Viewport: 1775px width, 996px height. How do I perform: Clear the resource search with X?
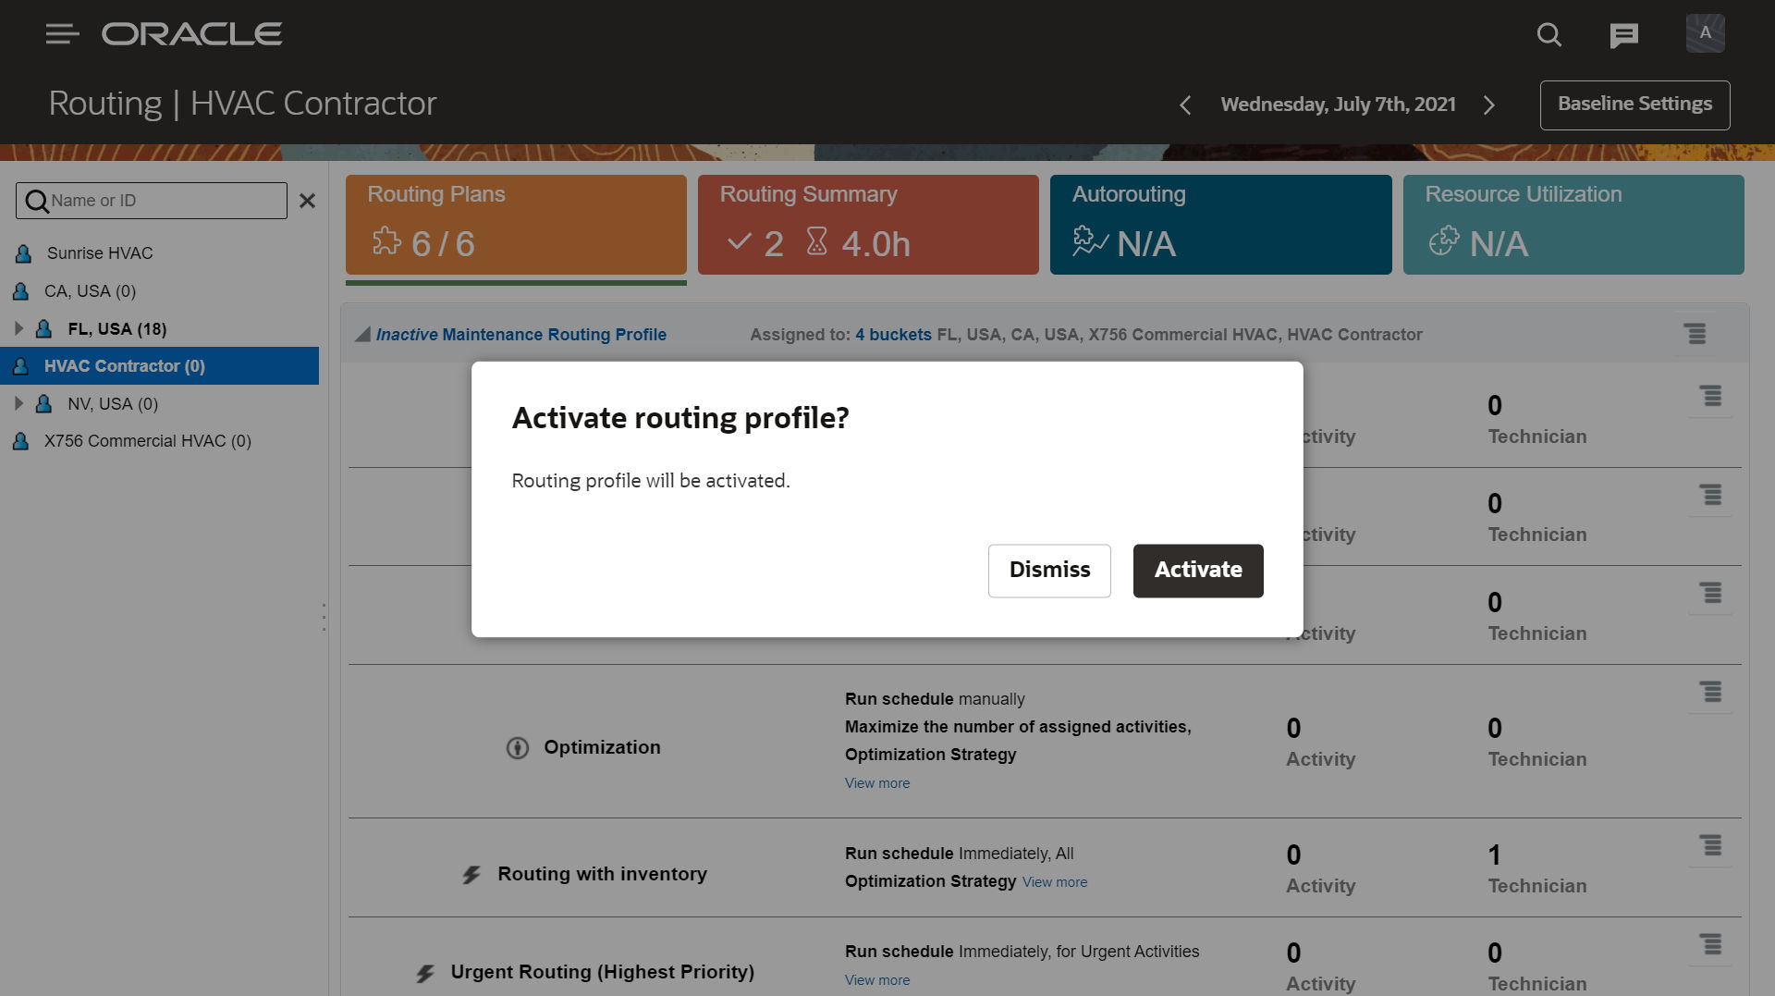click(308, 201)
